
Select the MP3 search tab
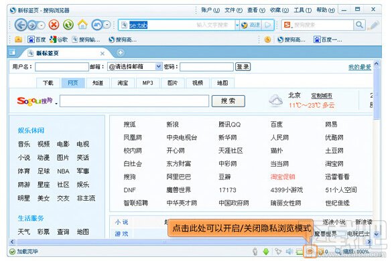tap(147, 83)
